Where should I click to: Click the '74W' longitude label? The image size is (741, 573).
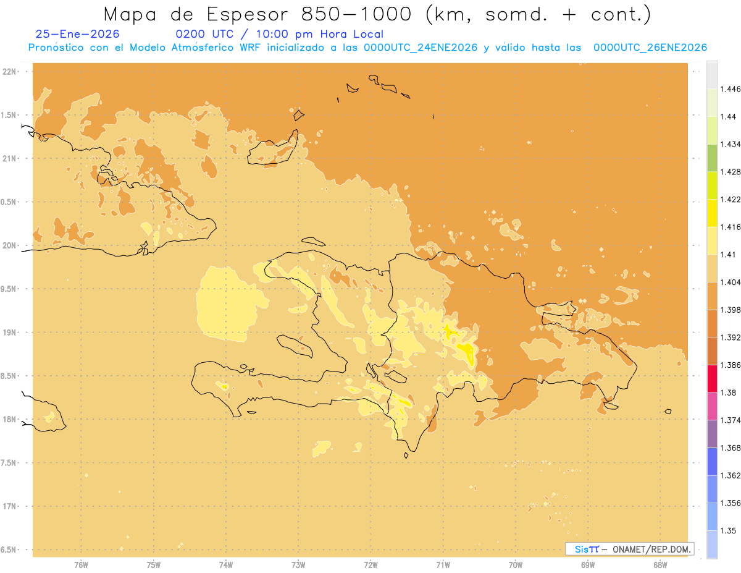(x=226, y=565)
